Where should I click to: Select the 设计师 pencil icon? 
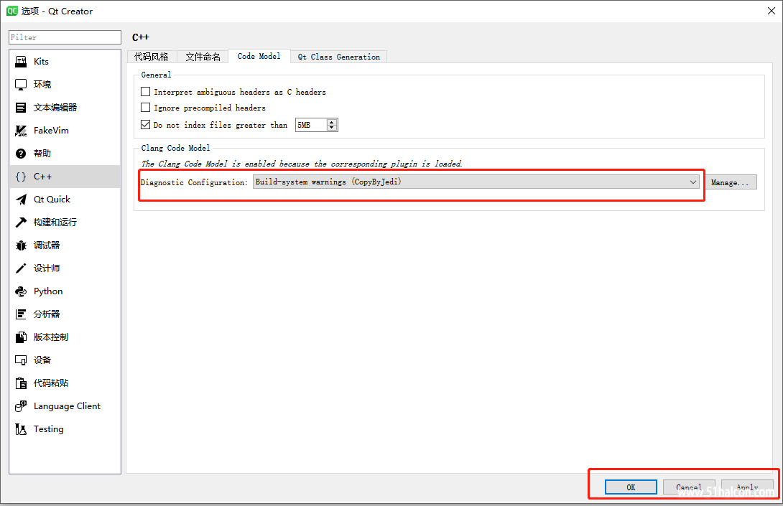coord(21,268)
